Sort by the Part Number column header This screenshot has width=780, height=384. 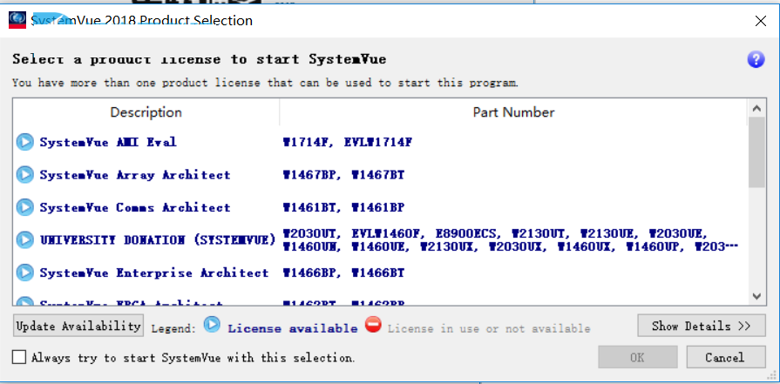[513, 112]
